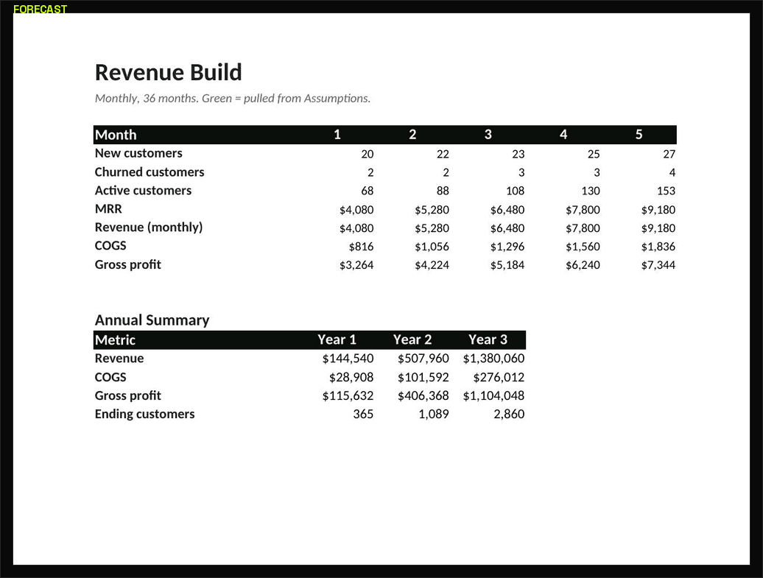Click the COGS label in the monthly table
The image size is (763, 578).
pos(110,246)
